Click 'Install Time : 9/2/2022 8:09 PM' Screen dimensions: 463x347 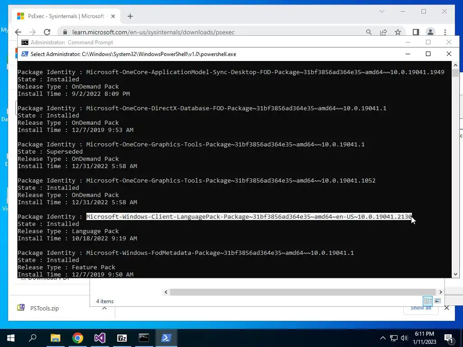point(74,94)
